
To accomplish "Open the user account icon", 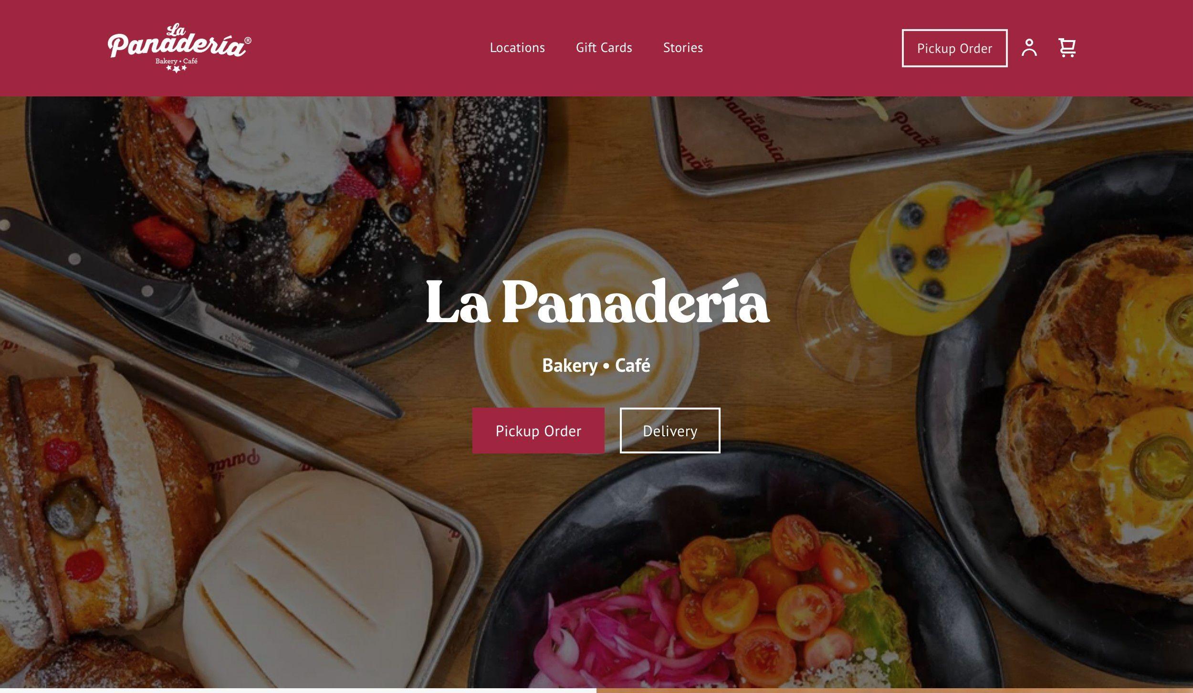I will coord(1030,47).
